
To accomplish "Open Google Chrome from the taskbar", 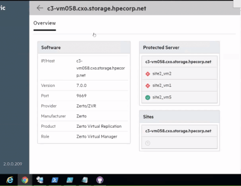I will pos(25,180).
